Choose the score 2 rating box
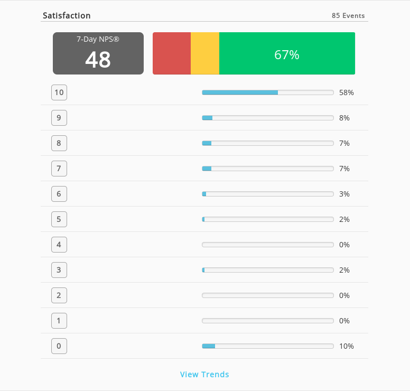Image resolution: width=410 pixels, height=391 pixels. pyautogui.click(x=59, y=295)
